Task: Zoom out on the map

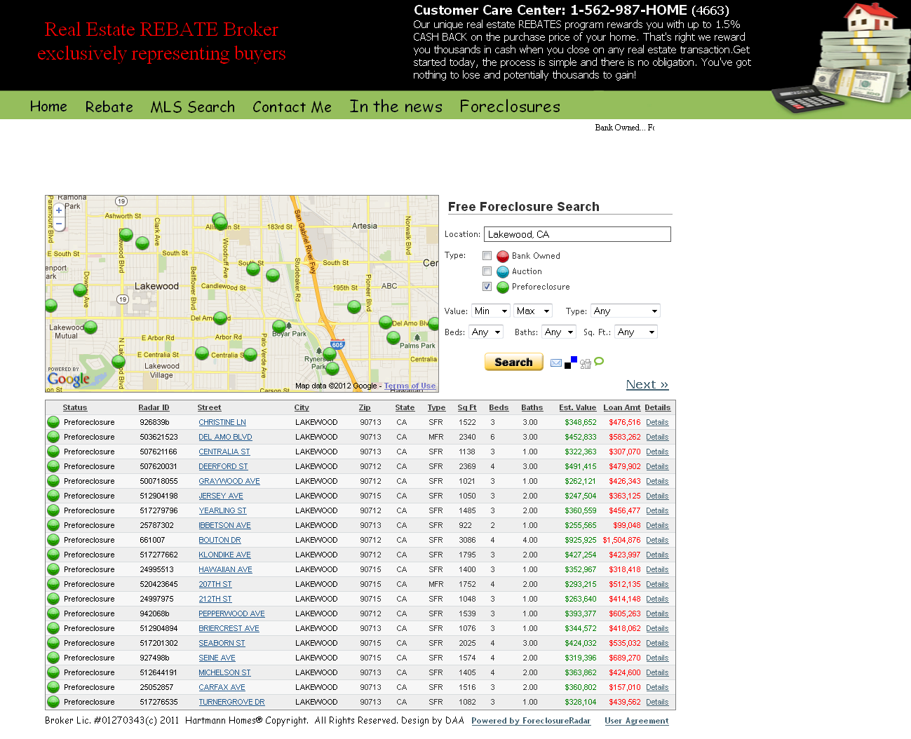Action: click(x=59, y=224)
